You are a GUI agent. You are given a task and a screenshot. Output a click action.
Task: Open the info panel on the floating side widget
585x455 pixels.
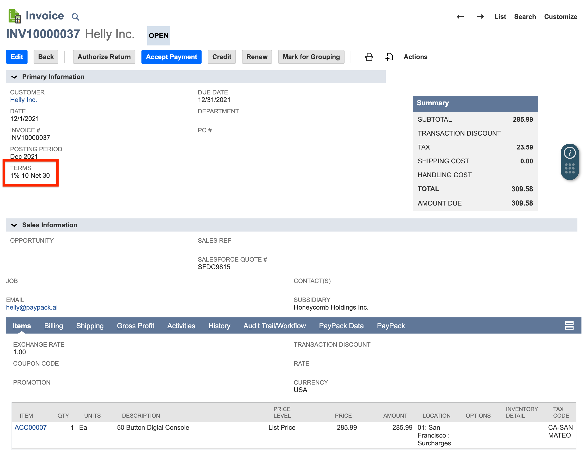click(570, 153)
